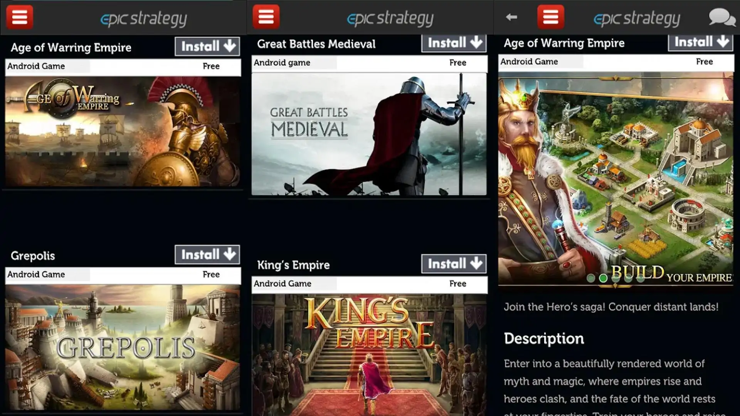Screen dimensions: 740x416
Task: Click the Free price label for Great Battles Medieval
Action: pos(458,62)
